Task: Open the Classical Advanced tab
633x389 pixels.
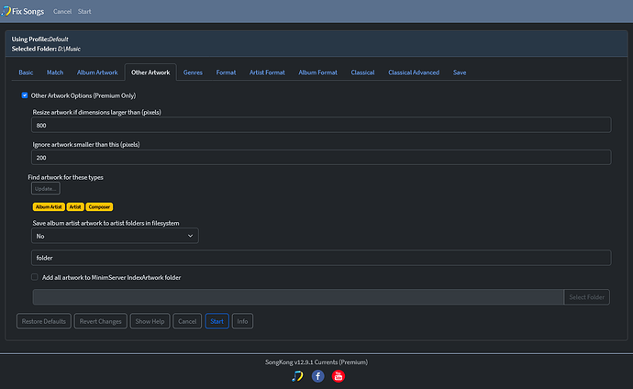Action: 414,72
